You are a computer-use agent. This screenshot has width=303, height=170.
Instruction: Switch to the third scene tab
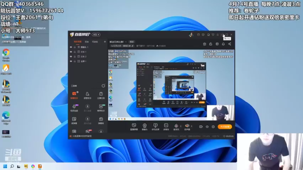point(95,42)
